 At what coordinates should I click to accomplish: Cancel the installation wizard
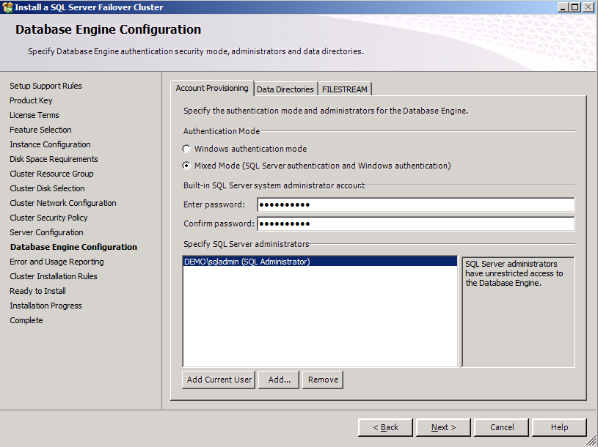[x=501, y=428]
